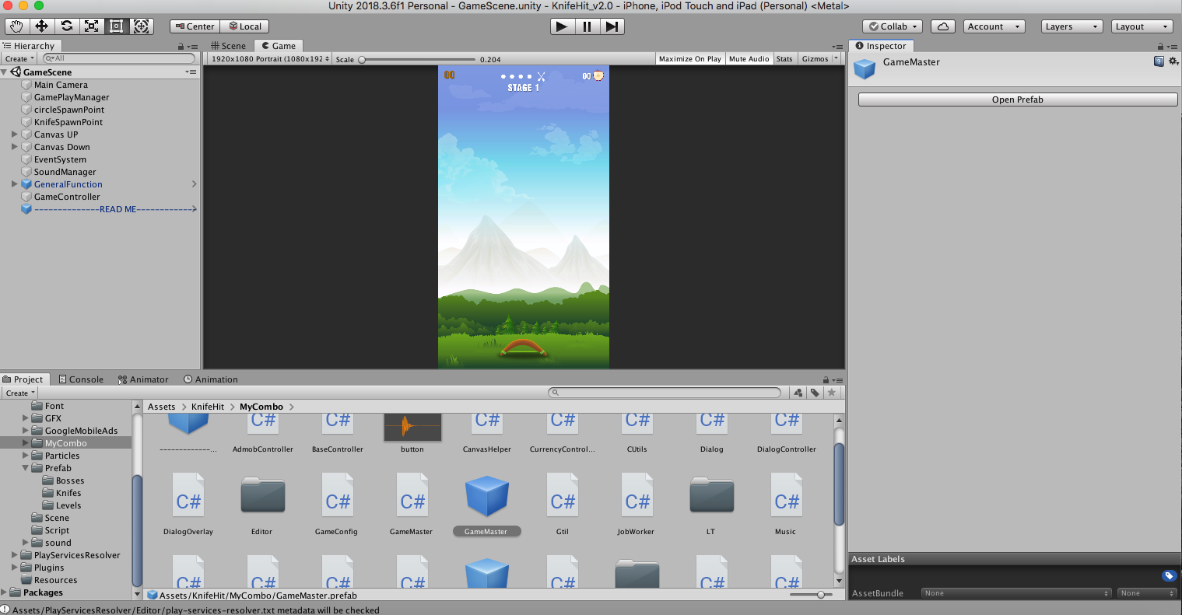Toggle Stats display in the Game view
This screenshot has width=1182, height=615.
pyautogui.click(x=784, y=58)
